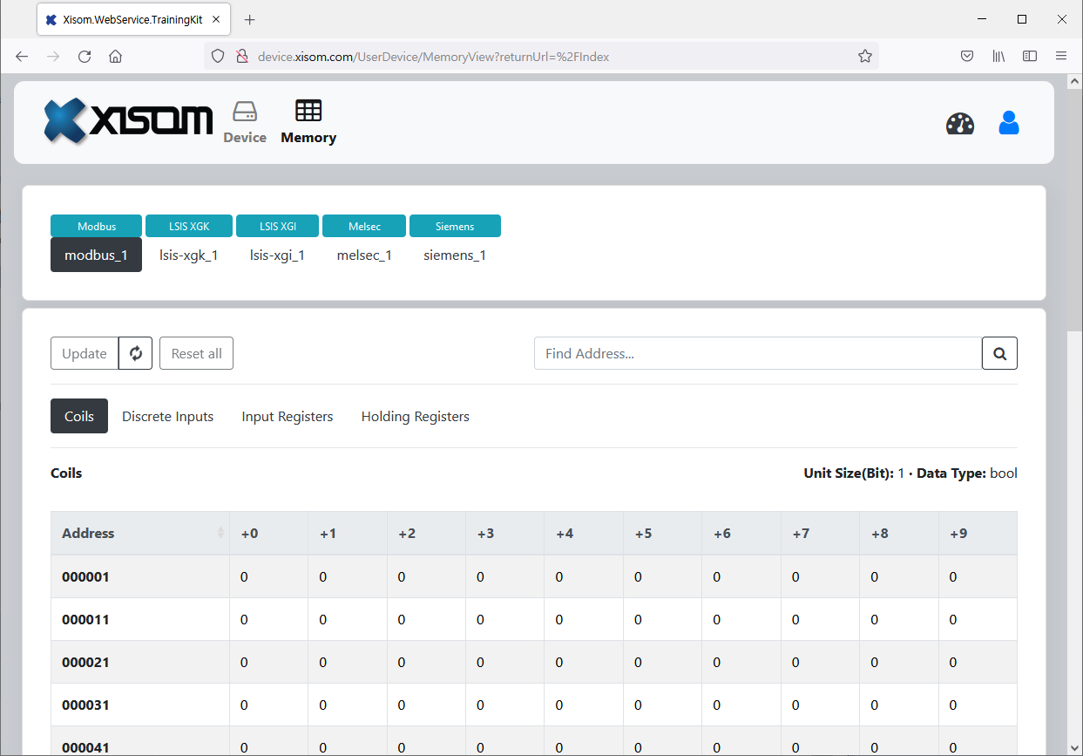Sort the table by Address column
Screen dimensions: 1083x756
[x=139, y=533]
